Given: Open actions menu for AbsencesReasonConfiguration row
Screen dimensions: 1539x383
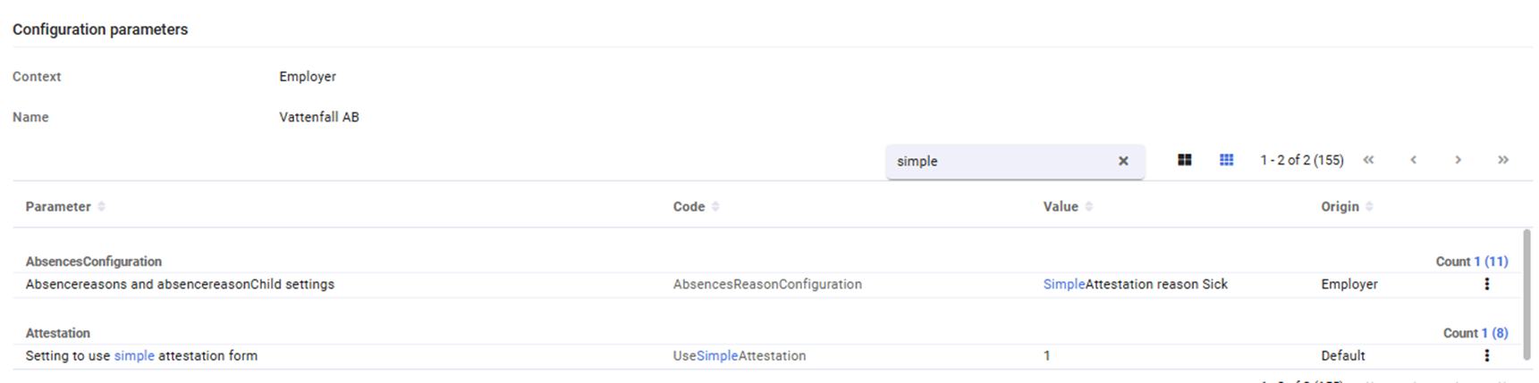Looking at the screenshot, I should click(x=1486, y=284).
